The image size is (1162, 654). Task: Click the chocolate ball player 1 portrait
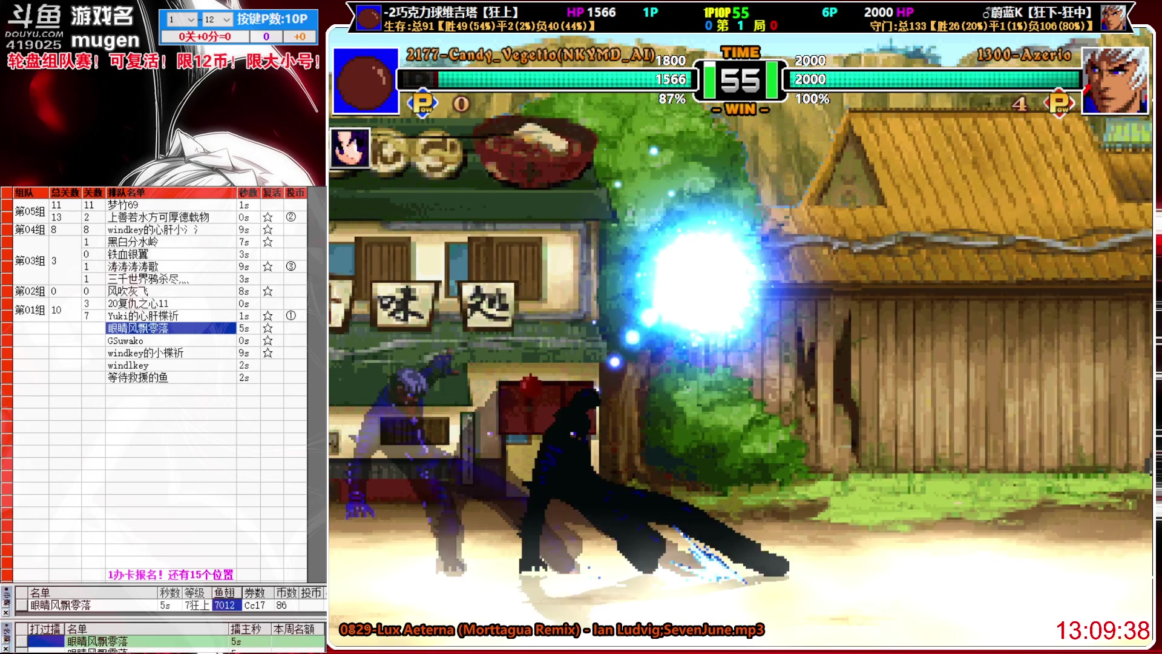click(365, 81)
